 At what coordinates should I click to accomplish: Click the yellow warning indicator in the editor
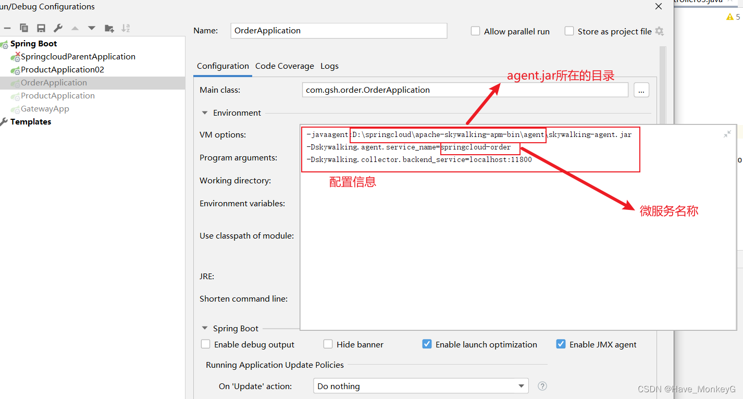730,17
